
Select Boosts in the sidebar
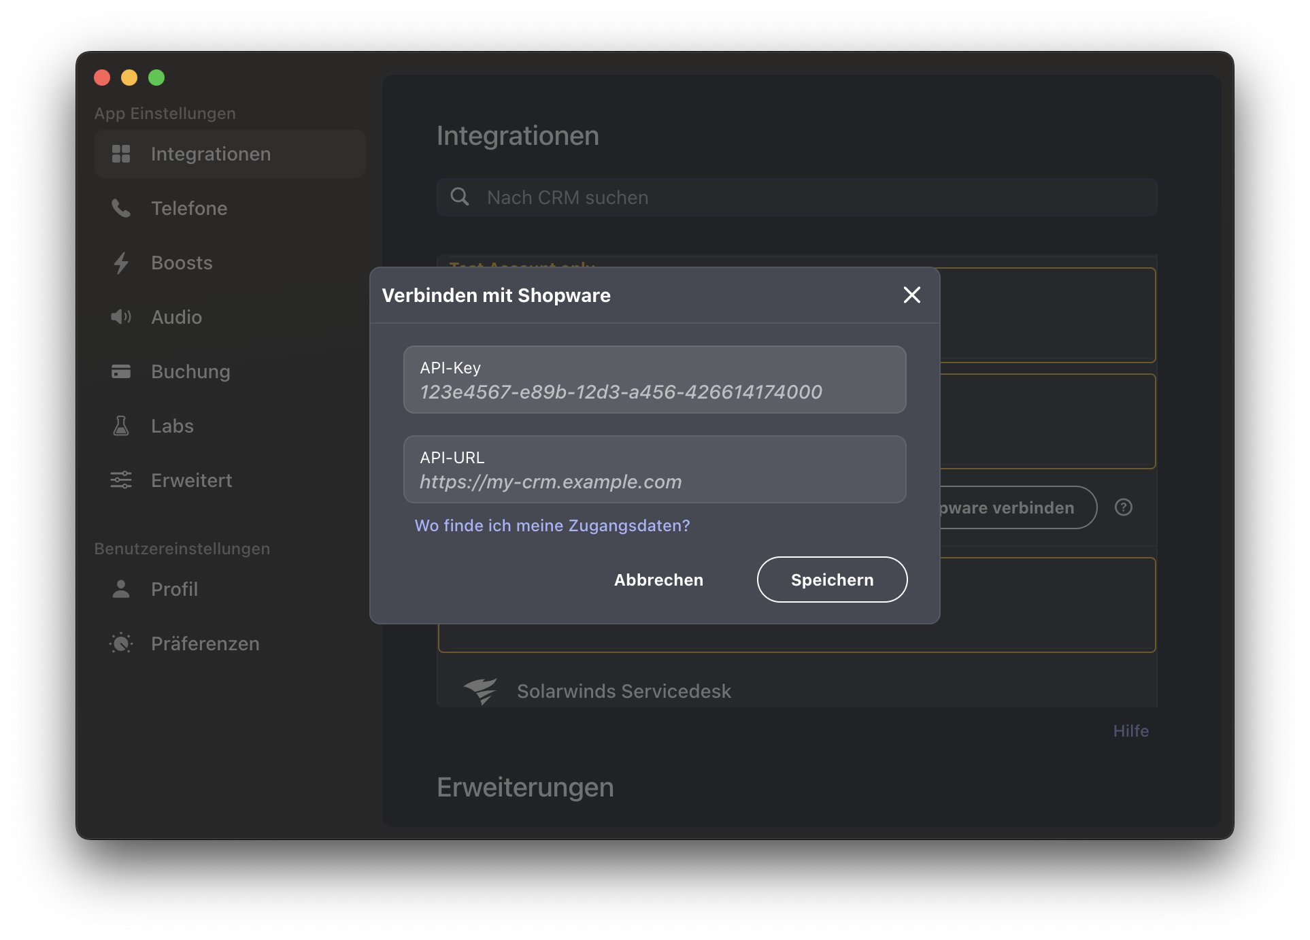[230, 263]
